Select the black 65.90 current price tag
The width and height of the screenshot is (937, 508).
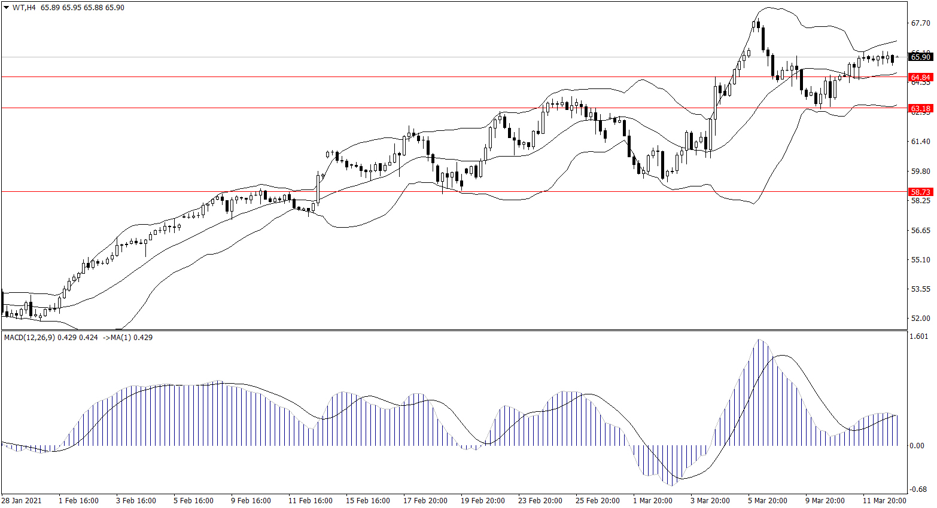tap(920, 57)
